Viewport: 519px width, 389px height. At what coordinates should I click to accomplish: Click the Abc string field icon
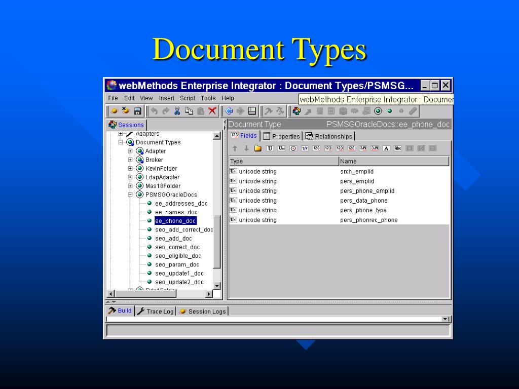(x=398, y=148)
